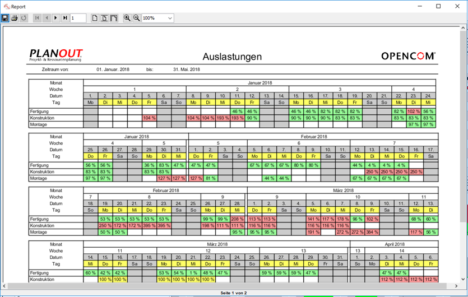Viewport: 468px width, 297px height.
Task: Click the refresh report icon
Action: [x=24, y=18]
